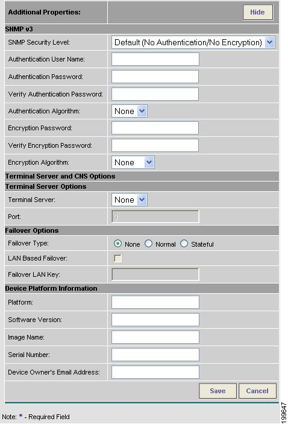Screen dimensions: 288x424
Task: Expand the Authentication Algorithm dropdown
Action: 130,111
